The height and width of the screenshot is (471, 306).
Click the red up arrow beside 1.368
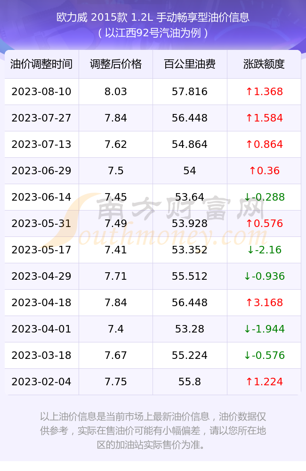pos(249,92)
